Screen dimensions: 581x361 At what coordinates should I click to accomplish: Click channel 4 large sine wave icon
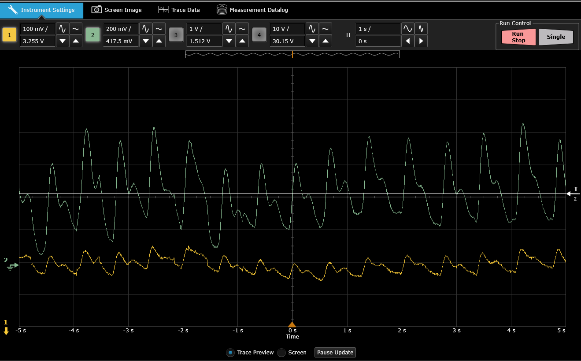point(312,29)
